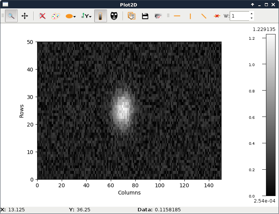Select the diagonal free line profile tool

[204, 16]
